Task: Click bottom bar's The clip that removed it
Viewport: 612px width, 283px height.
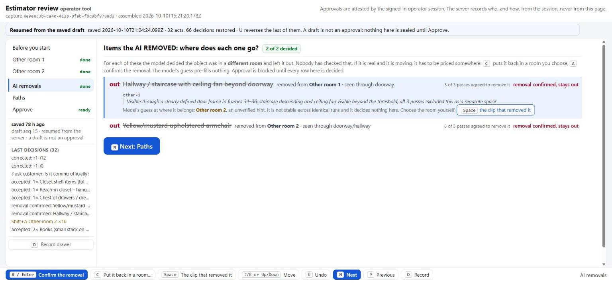Action: [x=196, y=275]
